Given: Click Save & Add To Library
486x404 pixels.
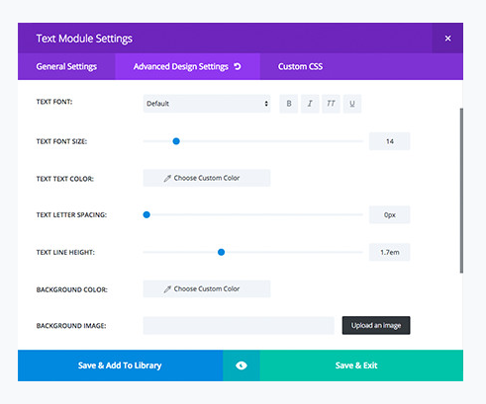Looking at the screenshot, I should (x=120, y=365).
